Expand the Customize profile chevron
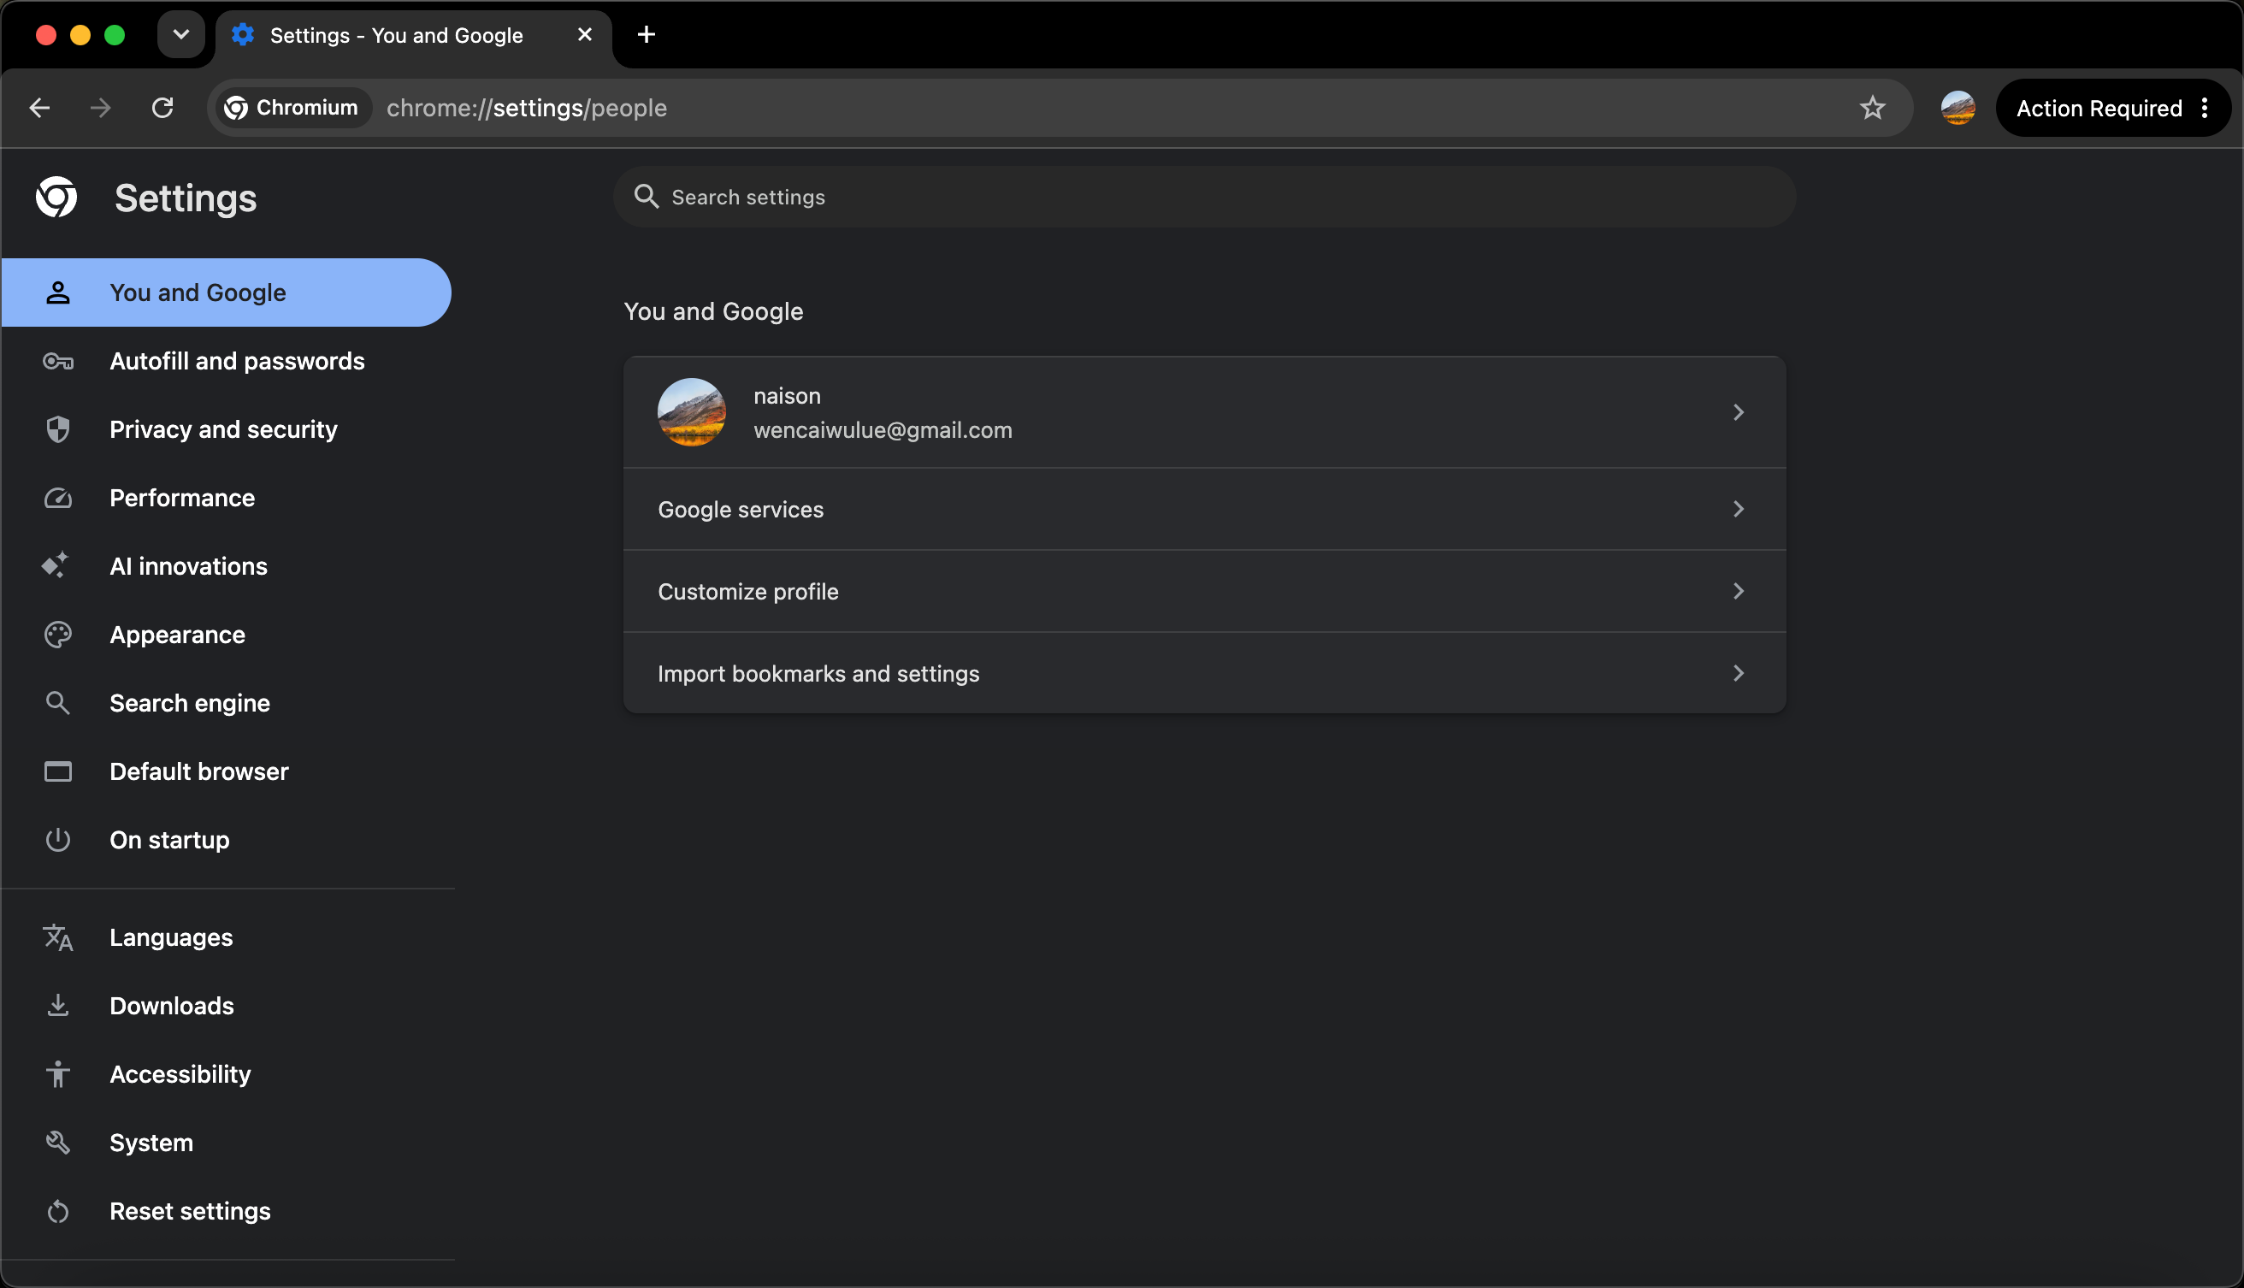Viewport: 2244px width, 1288px height. 1738,591
